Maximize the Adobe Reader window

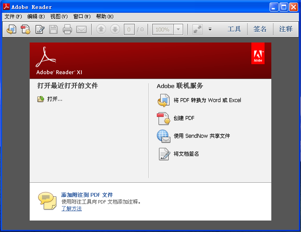284,7
